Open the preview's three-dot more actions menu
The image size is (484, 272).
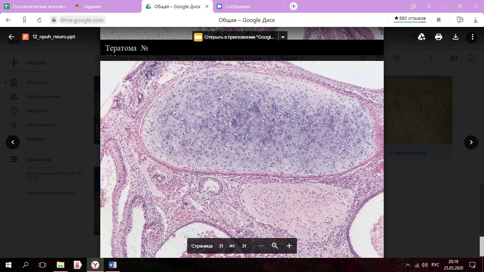pyautogui.click(x=472, y=37)
